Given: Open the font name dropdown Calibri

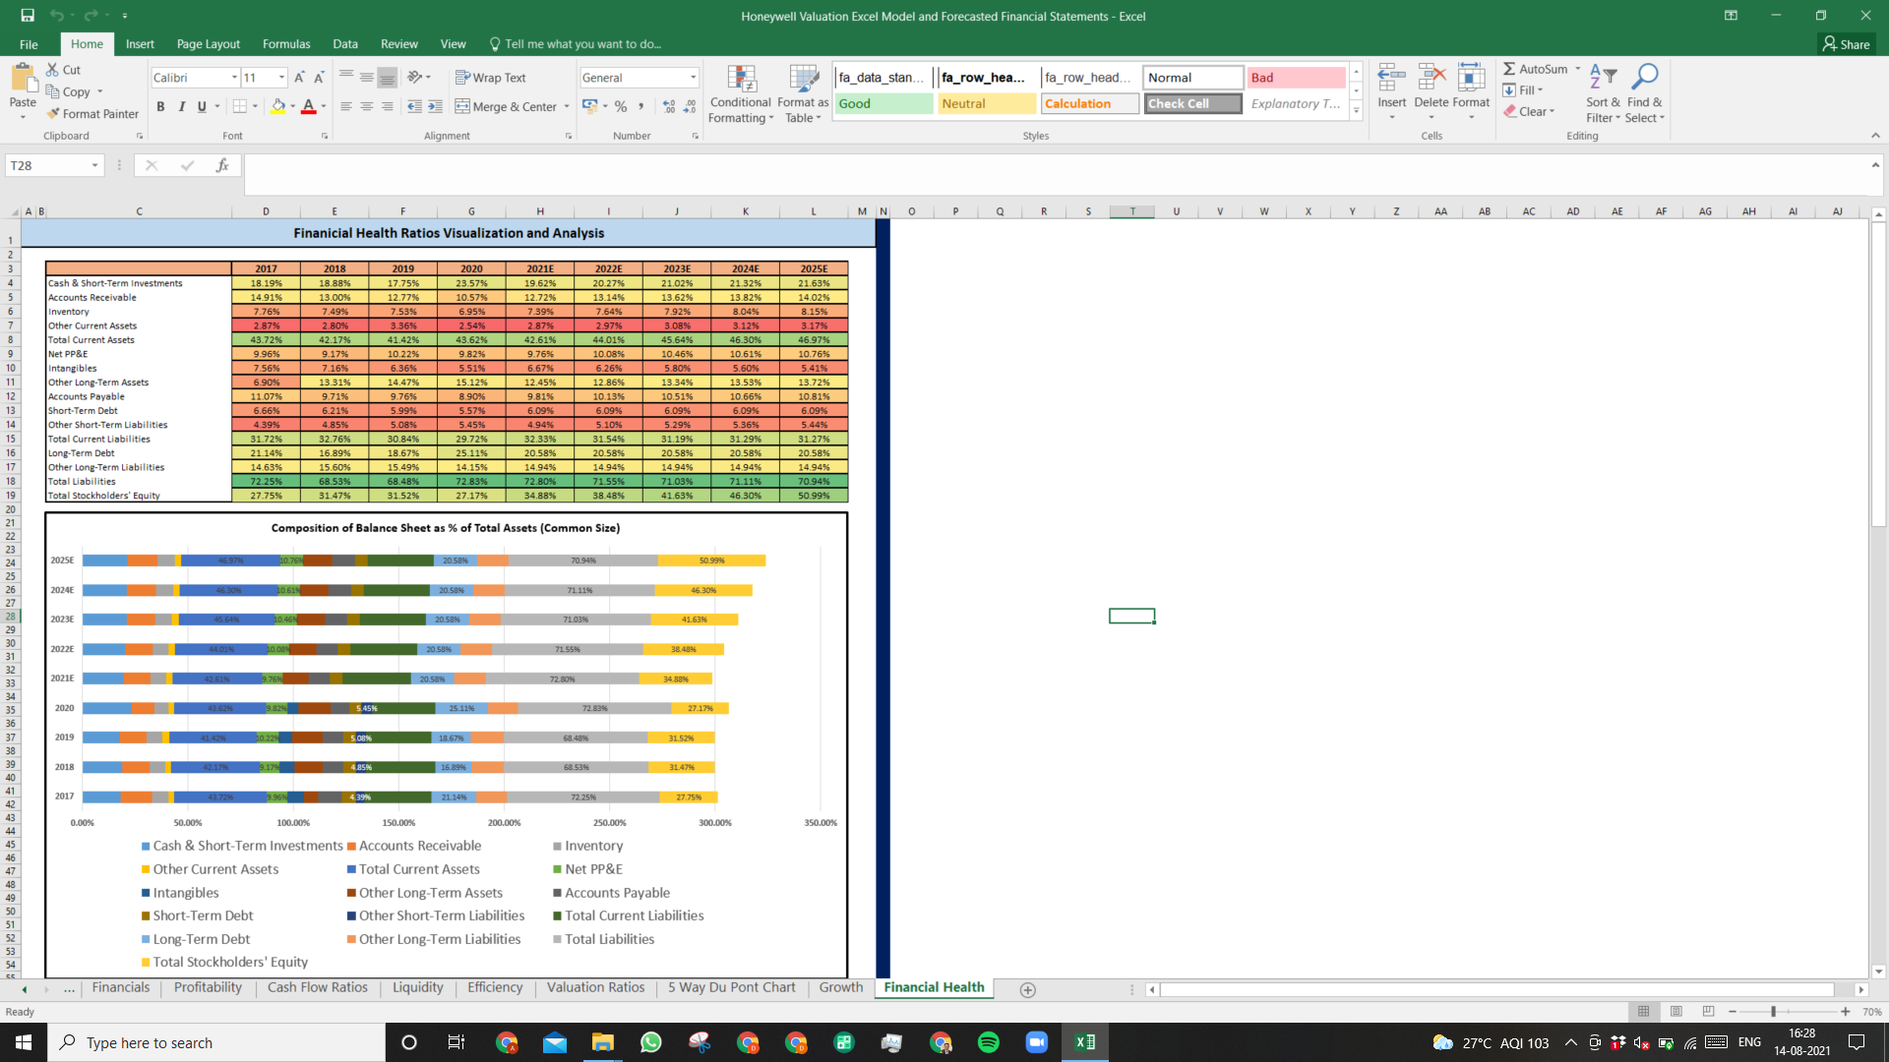Looking at the screenshot, I should (234, 78).
